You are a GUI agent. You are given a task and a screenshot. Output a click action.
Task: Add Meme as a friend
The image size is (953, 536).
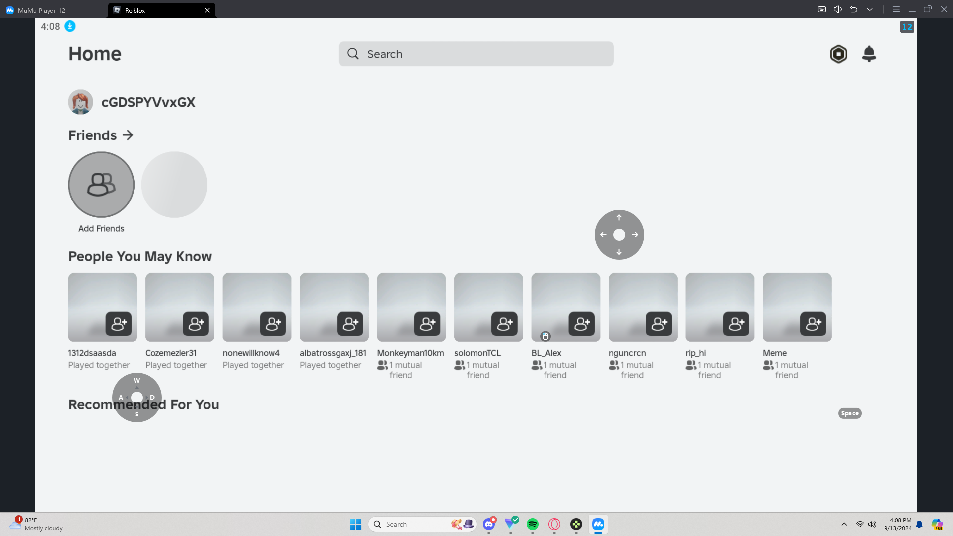[813, 324]
